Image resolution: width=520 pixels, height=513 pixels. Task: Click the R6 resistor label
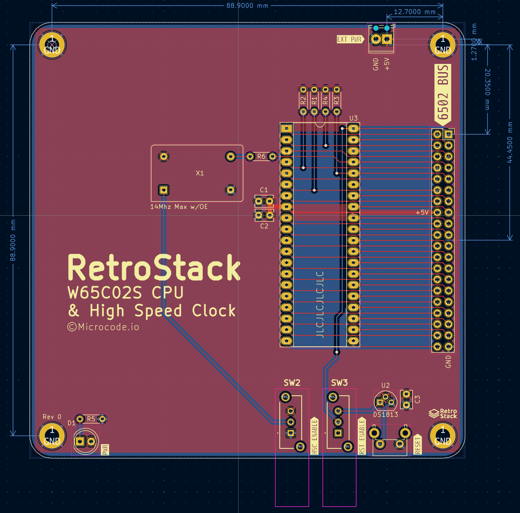pyautogui.click(x=261, y=156)
